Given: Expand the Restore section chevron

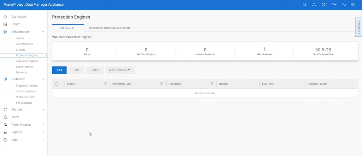Looking at the screenshot, I should 43,110.
